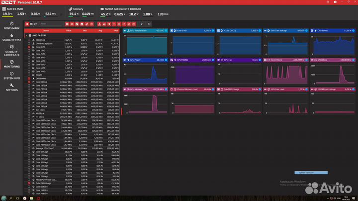Click the first red toolbar button after the filter
358x201 pixels.
tap(67, 24)
